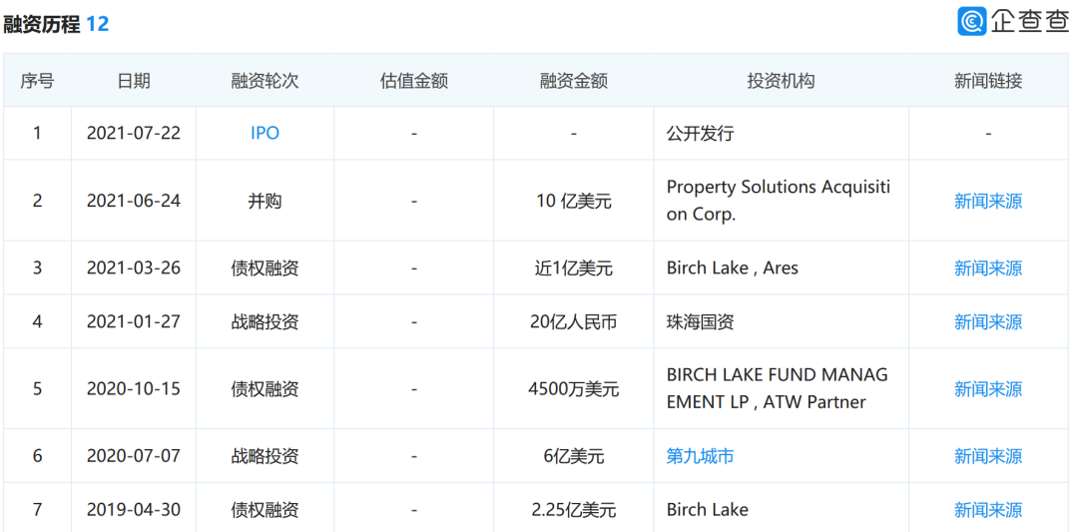Open 新闻来源 for the 2019-04-30 row
1078x532 pixels.
coord(987,510)
